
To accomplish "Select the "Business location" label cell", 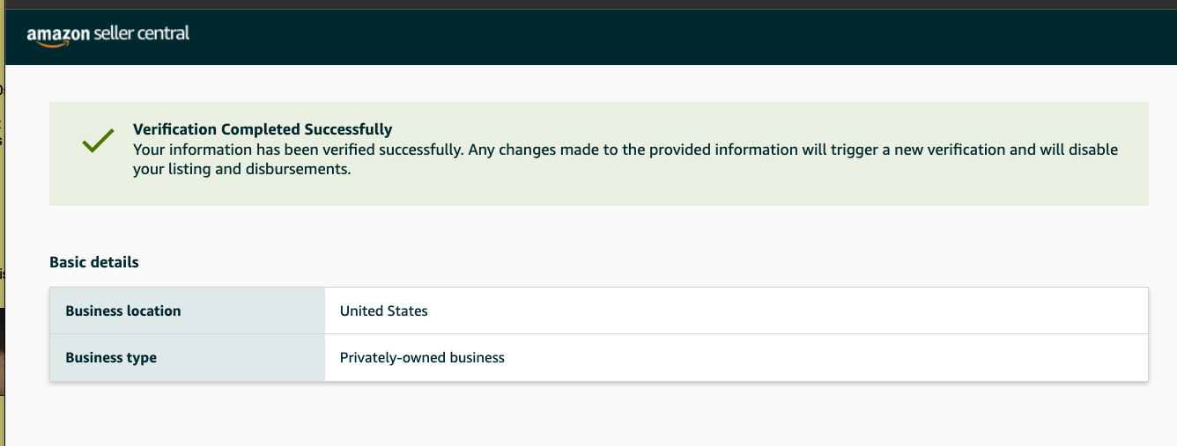I will (x=188, y=311).
